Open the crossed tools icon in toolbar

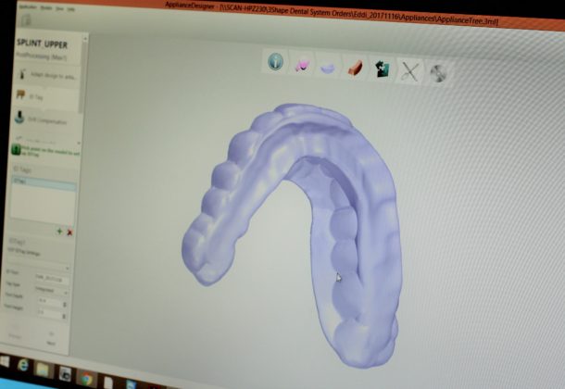tap(410, 71)
